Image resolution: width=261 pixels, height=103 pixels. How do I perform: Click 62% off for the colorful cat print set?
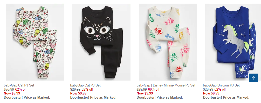tap(21, 89)
